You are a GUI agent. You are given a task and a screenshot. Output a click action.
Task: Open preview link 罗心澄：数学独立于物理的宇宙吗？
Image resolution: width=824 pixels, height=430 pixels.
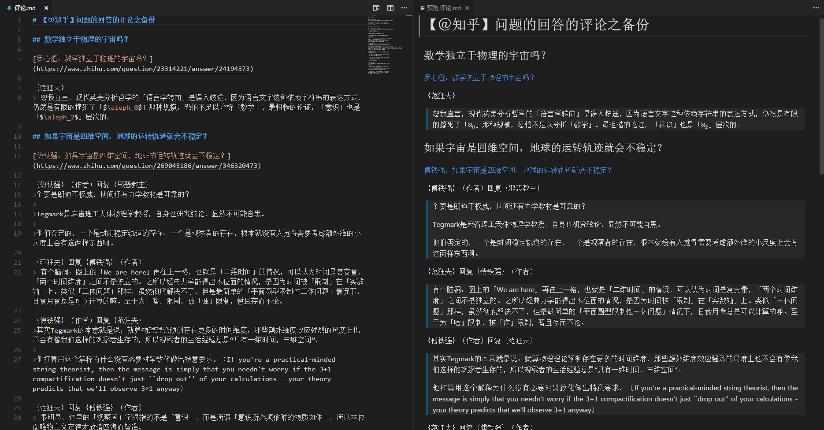click(479, 78)
